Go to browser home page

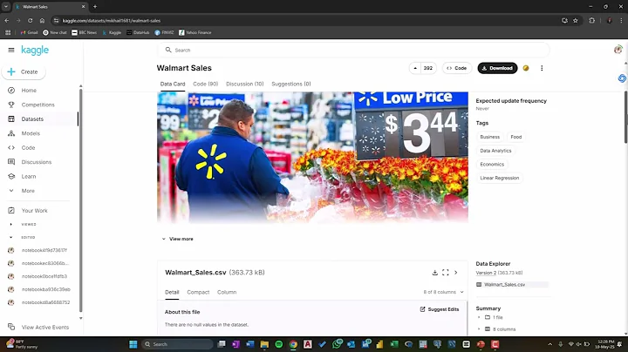point(42,20)
